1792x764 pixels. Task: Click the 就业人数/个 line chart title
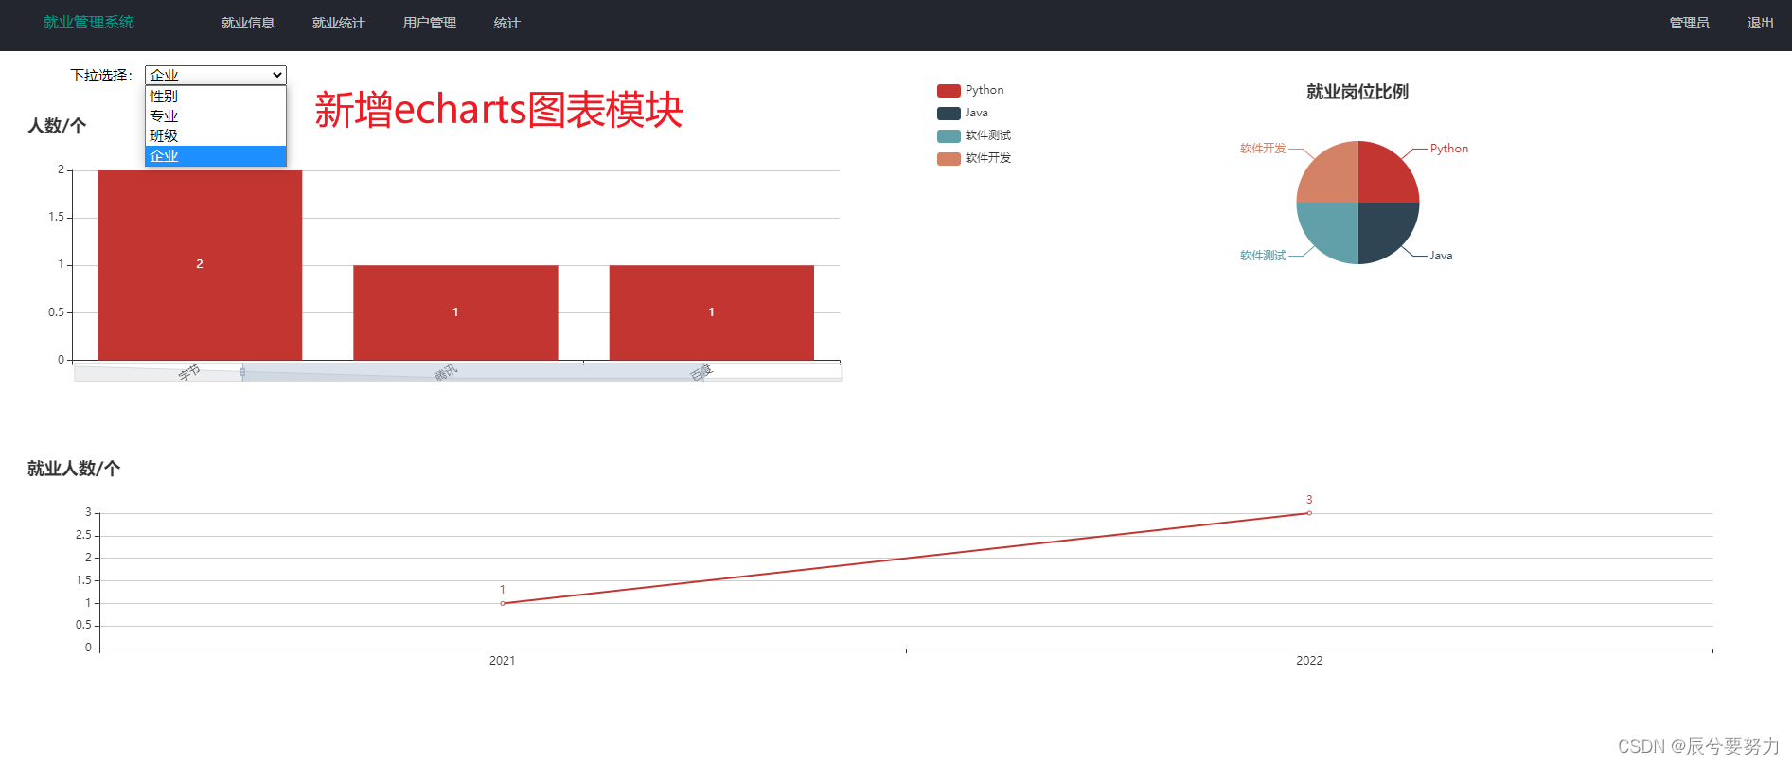[x=74, y=469]
